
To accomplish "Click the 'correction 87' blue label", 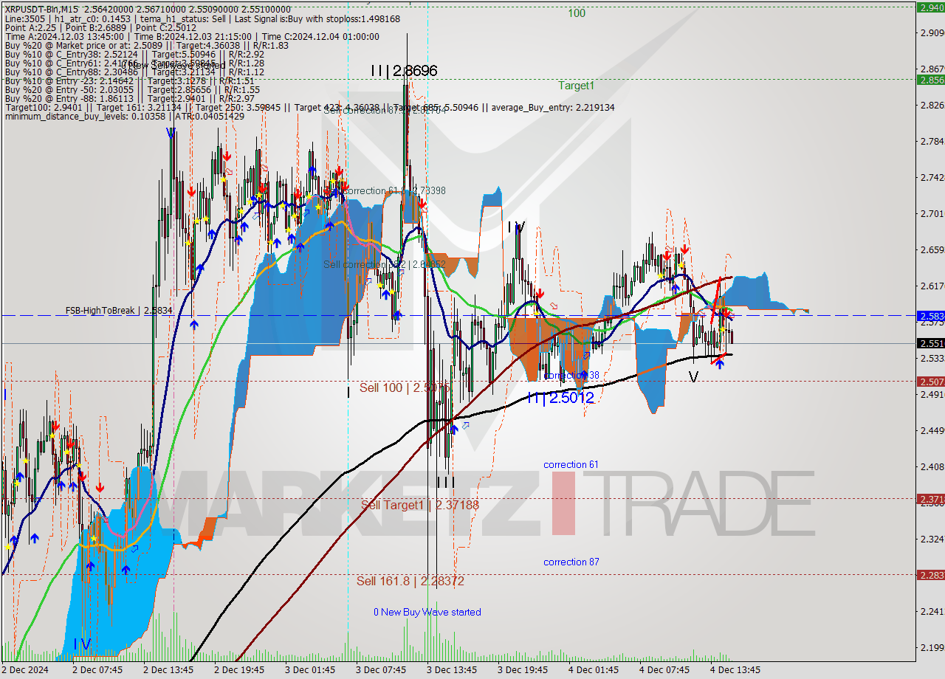I will (571, 562).
